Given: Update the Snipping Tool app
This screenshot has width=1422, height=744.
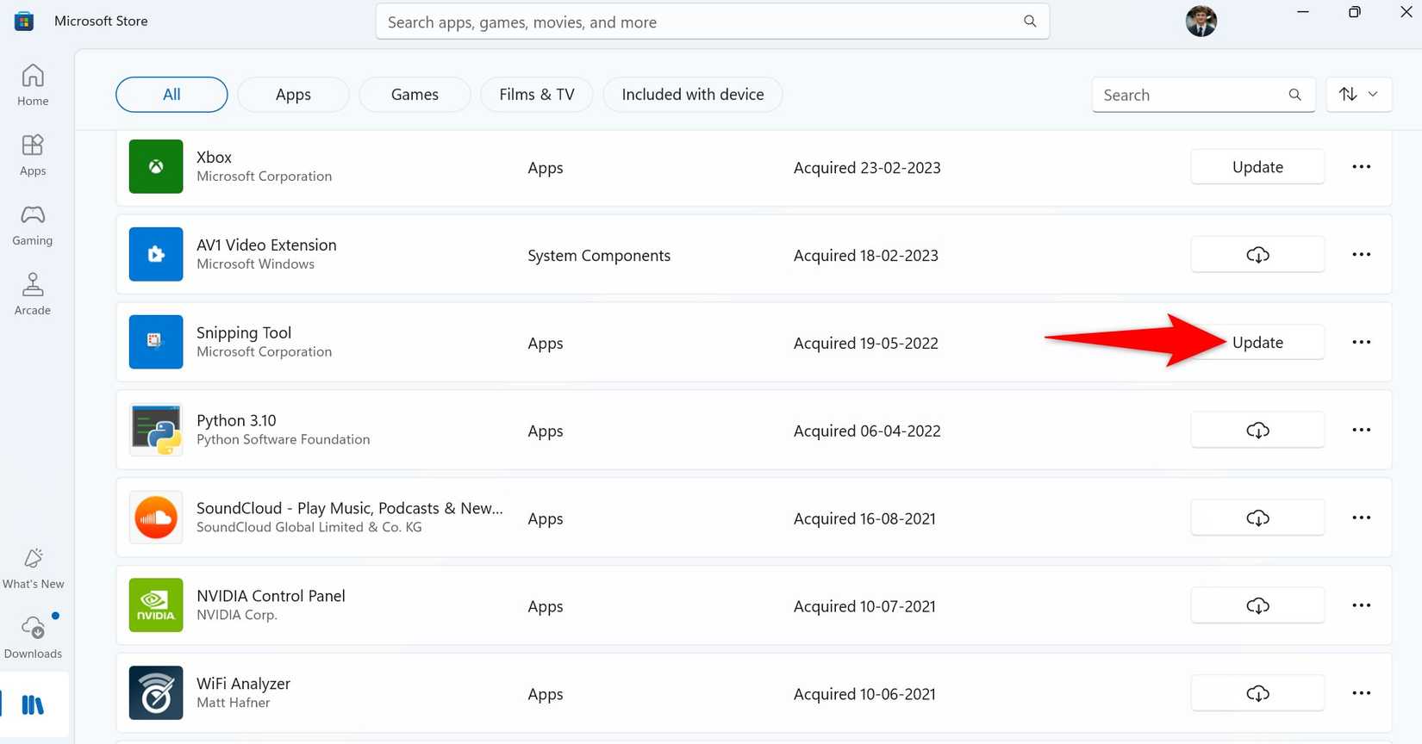Looking at the screenshot, I should pos(1257,343).
